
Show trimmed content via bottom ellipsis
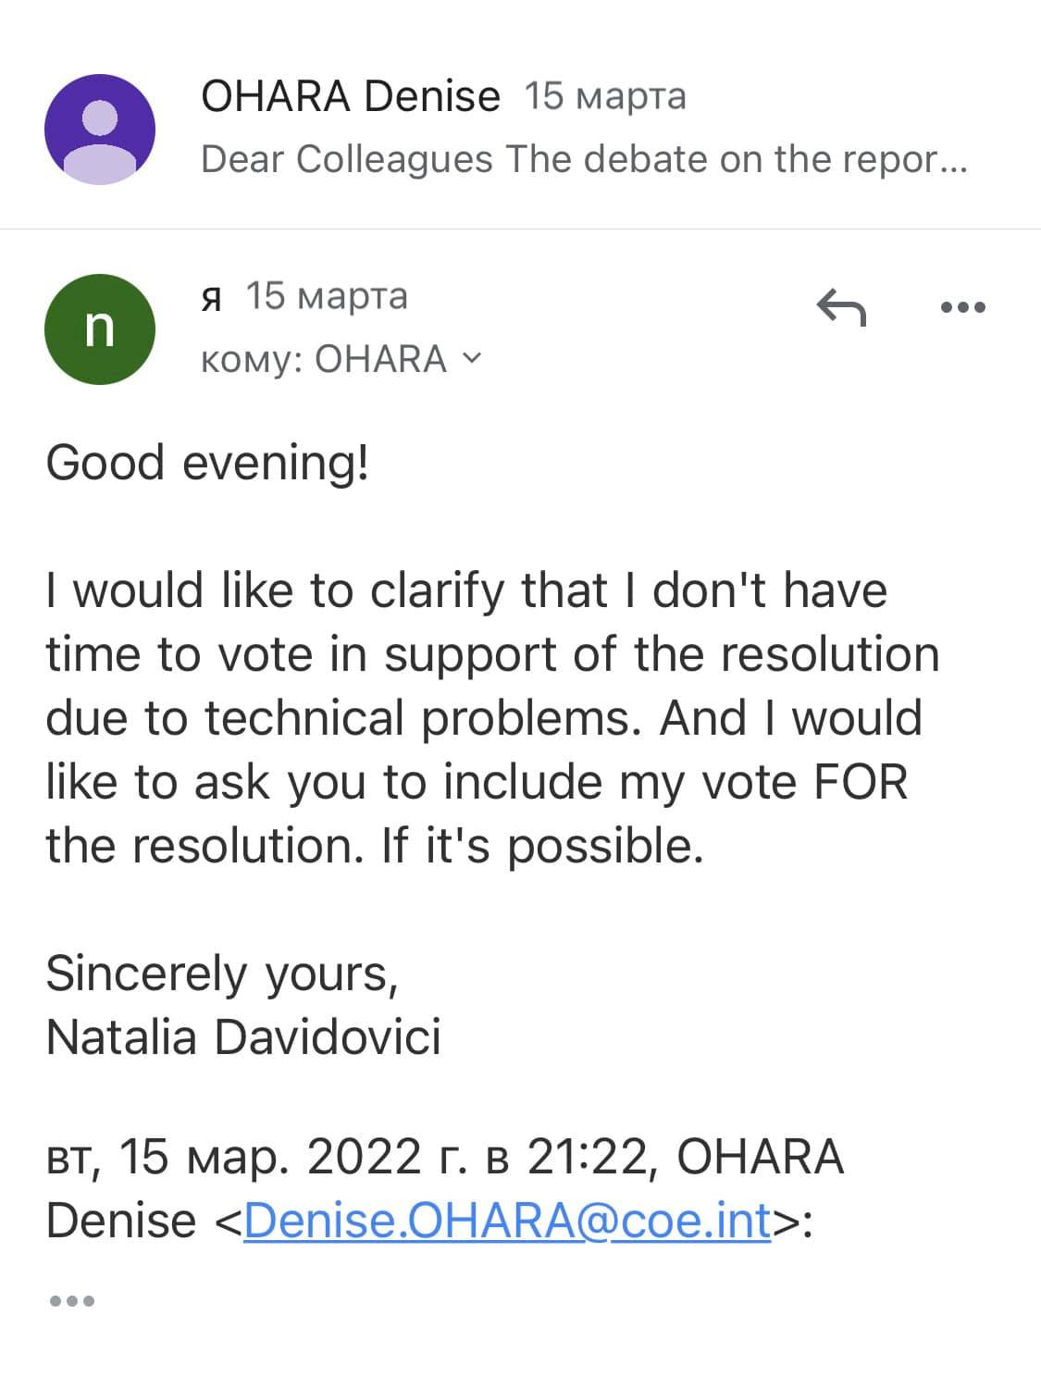71,1301
